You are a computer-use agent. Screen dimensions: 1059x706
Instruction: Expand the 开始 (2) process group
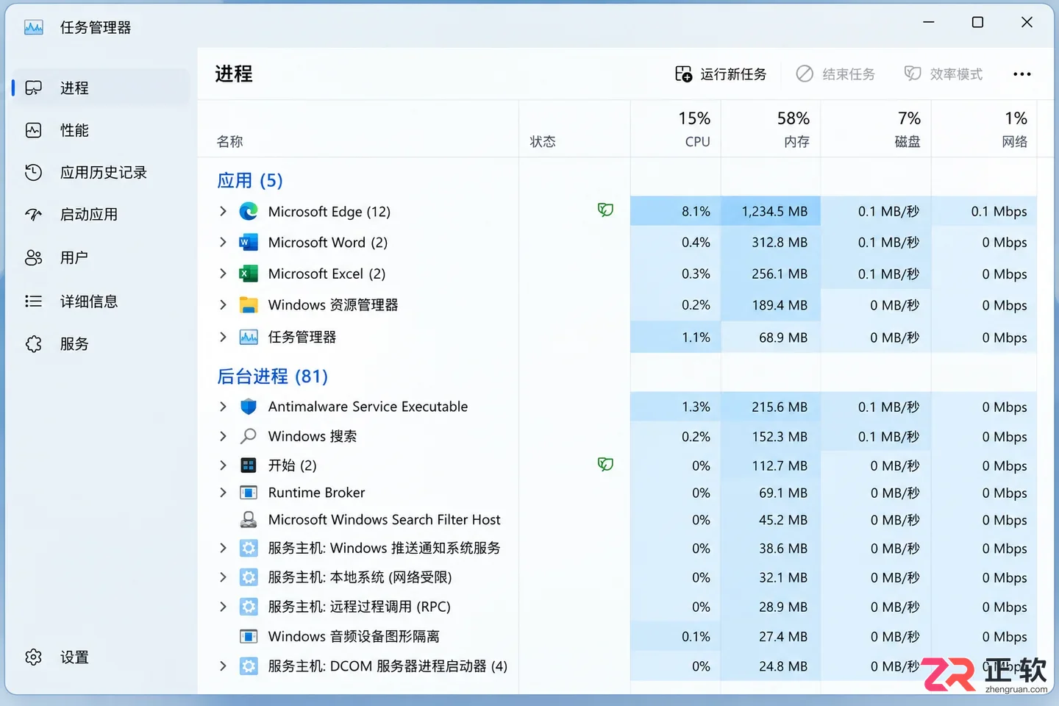tap(223, 466)
